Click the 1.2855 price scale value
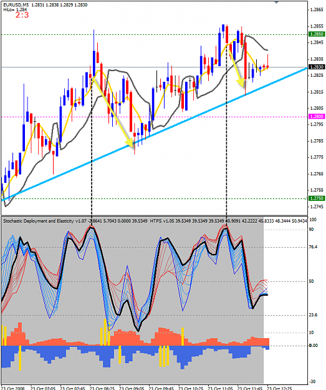Image resolution: width=326 pixels, height=390 pixels. 317,26
